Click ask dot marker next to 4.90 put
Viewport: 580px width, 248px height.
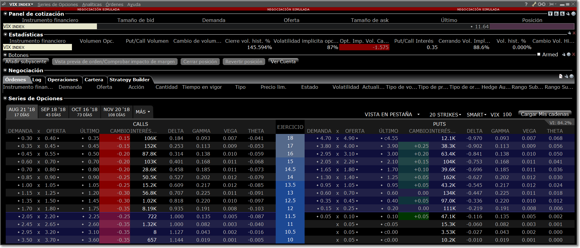point(357,138)
